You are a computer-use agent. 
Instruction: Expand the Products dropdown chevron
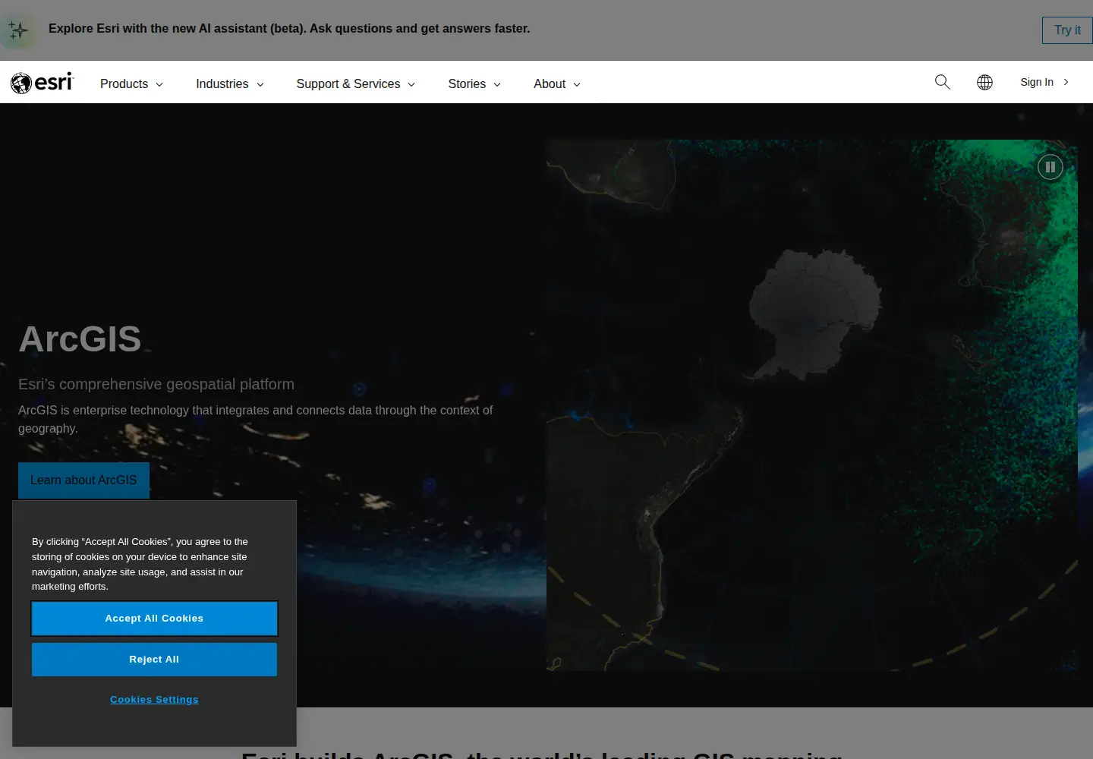click(x=159, y=84)
